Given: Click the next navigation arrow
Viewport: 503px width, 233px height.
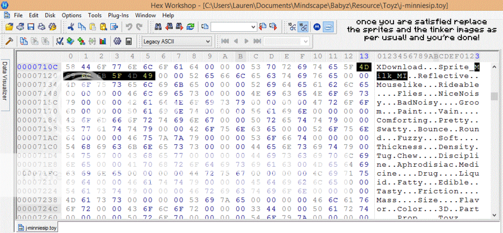Looking at the screenshot, I should pyautogui.click(x=247, y=41).
